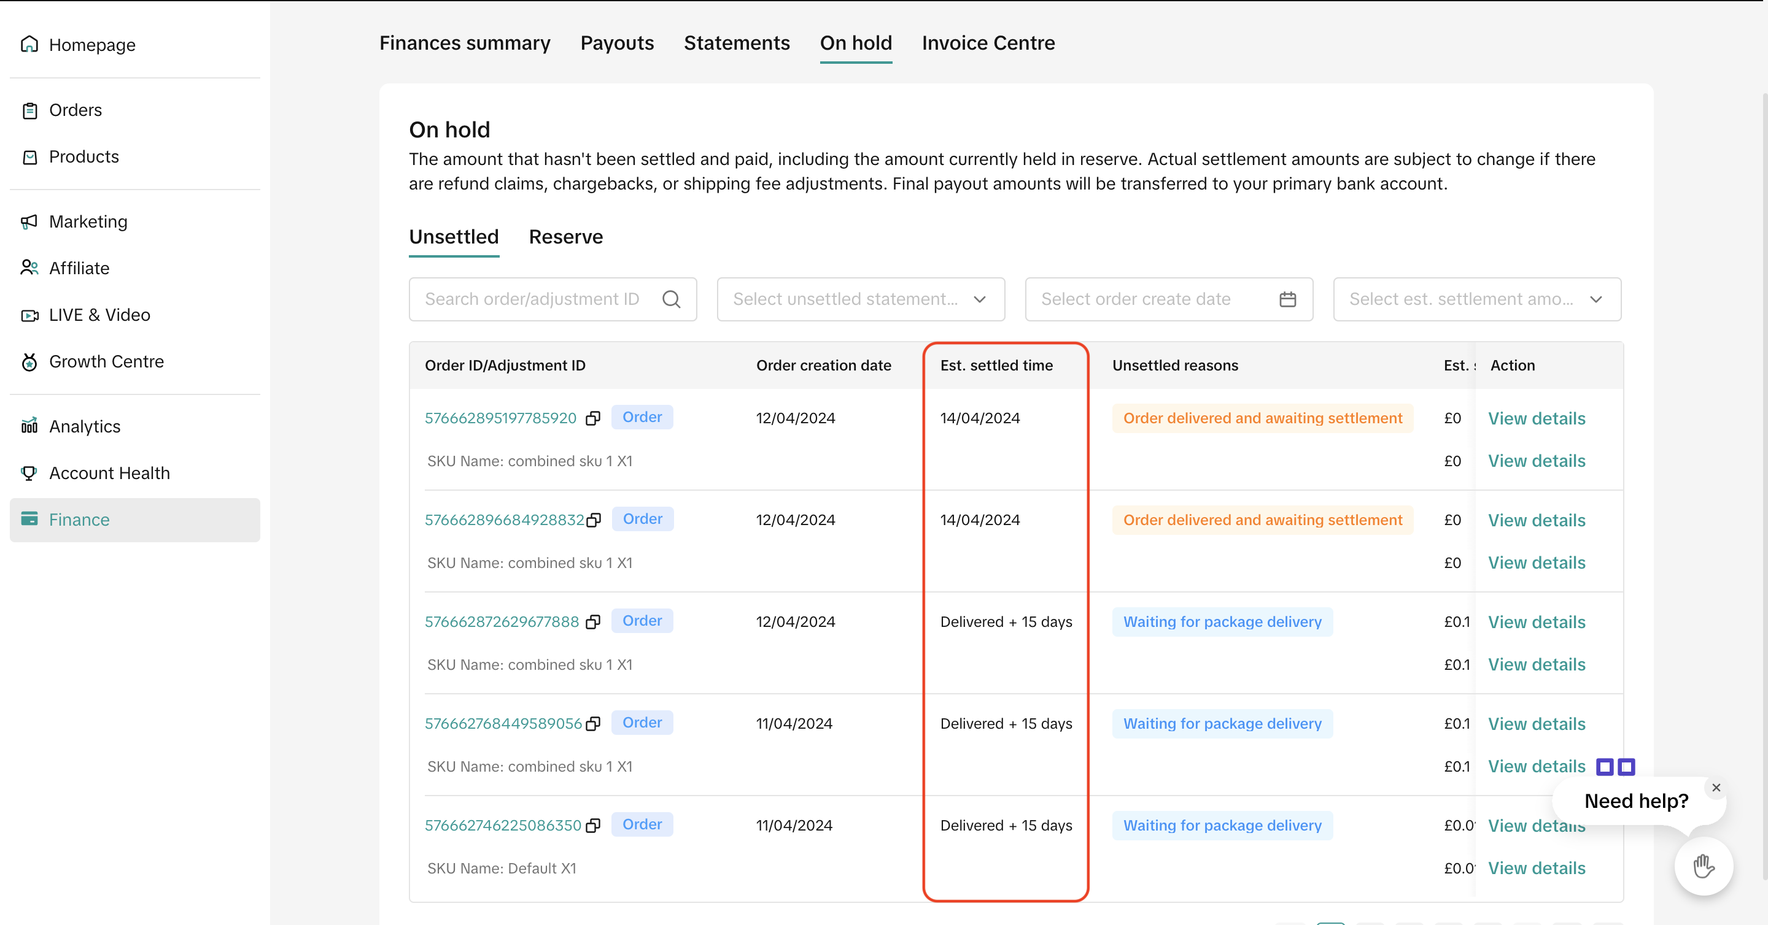The width and height of the screenshot is (1768, 925).
Task: Open the Invoice Centre tab
Action: coord(988,43)
